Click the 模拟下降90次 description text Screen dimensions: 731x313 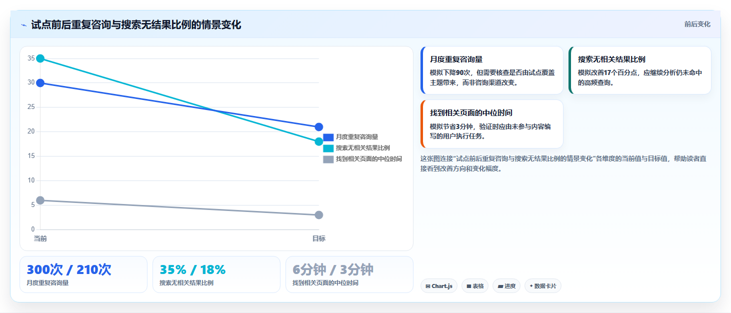point(492,77)
